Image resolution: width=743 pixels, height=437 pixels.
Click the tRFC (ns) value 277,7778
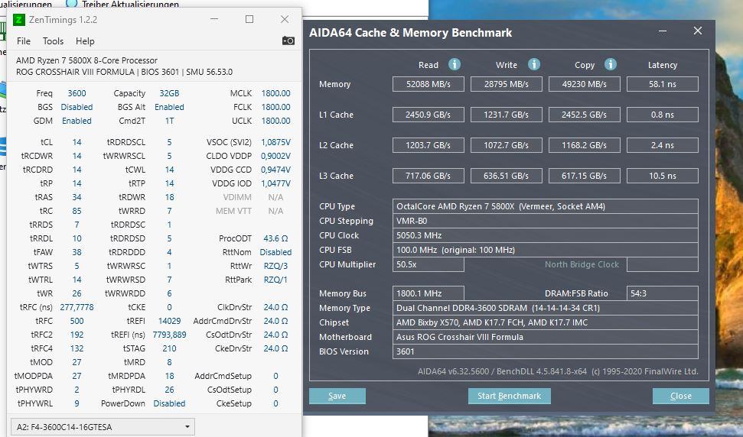pos(77,307)
